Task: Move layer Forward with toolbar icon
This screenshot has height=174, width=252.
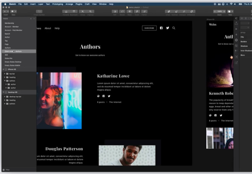Action: pos(66,11)
